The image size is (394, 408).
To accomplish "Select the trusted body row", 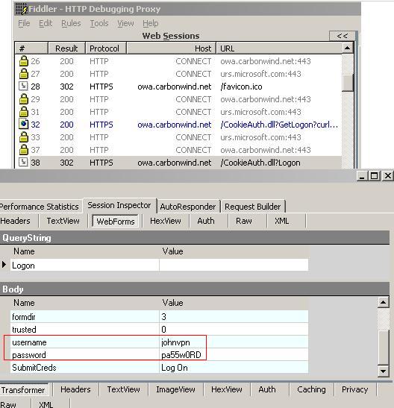I will coord(159,330).
